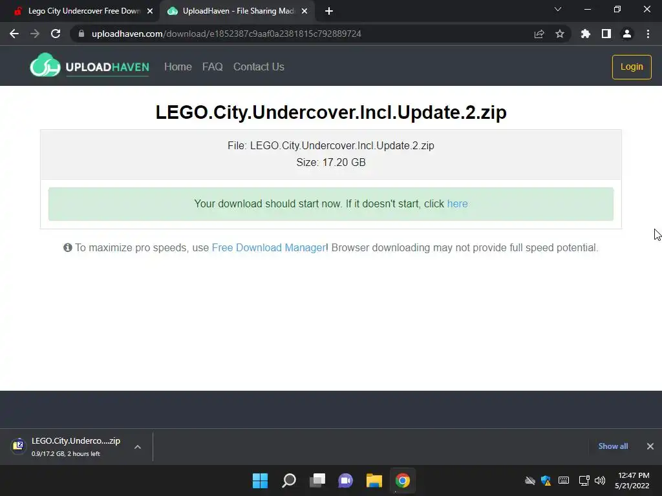This screenshot has height=496, width=662.
Task: Click the volume speaker tray icon
Action: pyautogui.click(x=599, y=480)
